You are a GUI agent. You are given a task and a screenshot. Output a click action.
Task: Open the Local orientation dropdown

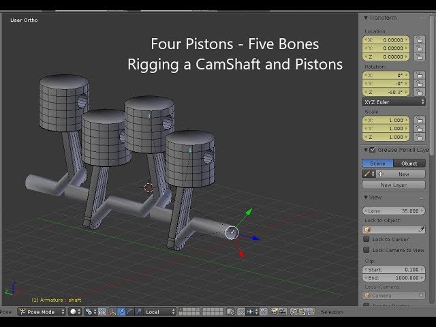[x=159, y=312]
